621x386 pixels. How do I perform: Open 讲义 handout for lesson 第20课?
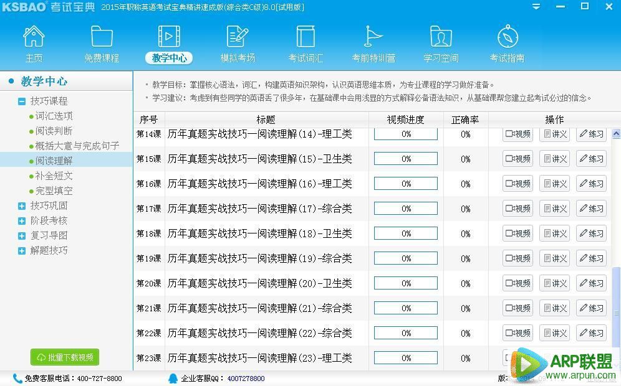pyautogui.click(x=554, y=283)
